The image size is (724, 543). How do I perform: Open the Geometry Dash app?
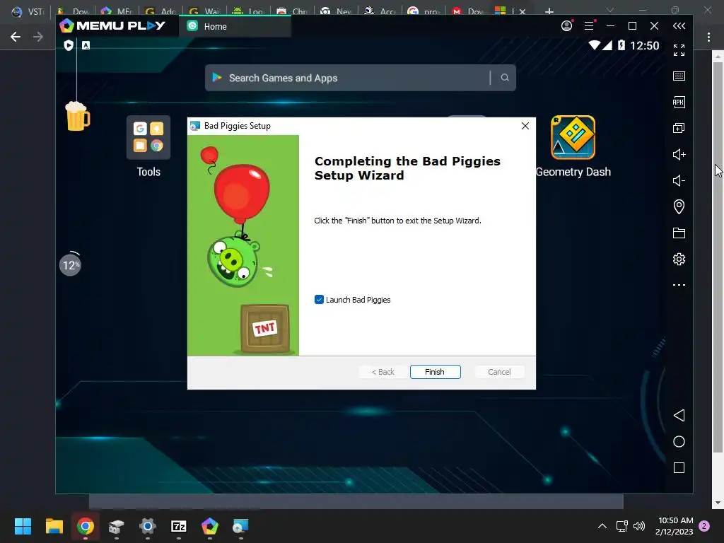click(x=573, y=146)
